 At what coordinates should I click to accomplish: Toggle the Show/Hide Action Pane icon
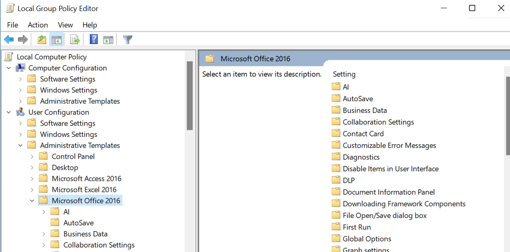108,39
